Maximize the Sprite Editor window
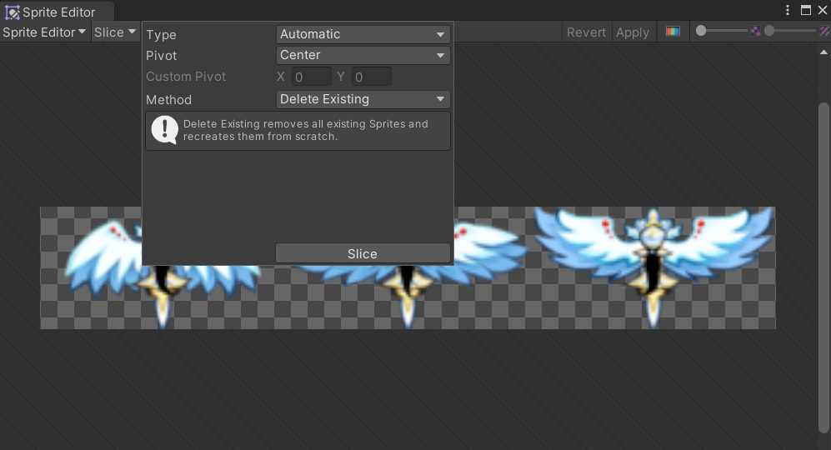831x450 pixels. 805,10
